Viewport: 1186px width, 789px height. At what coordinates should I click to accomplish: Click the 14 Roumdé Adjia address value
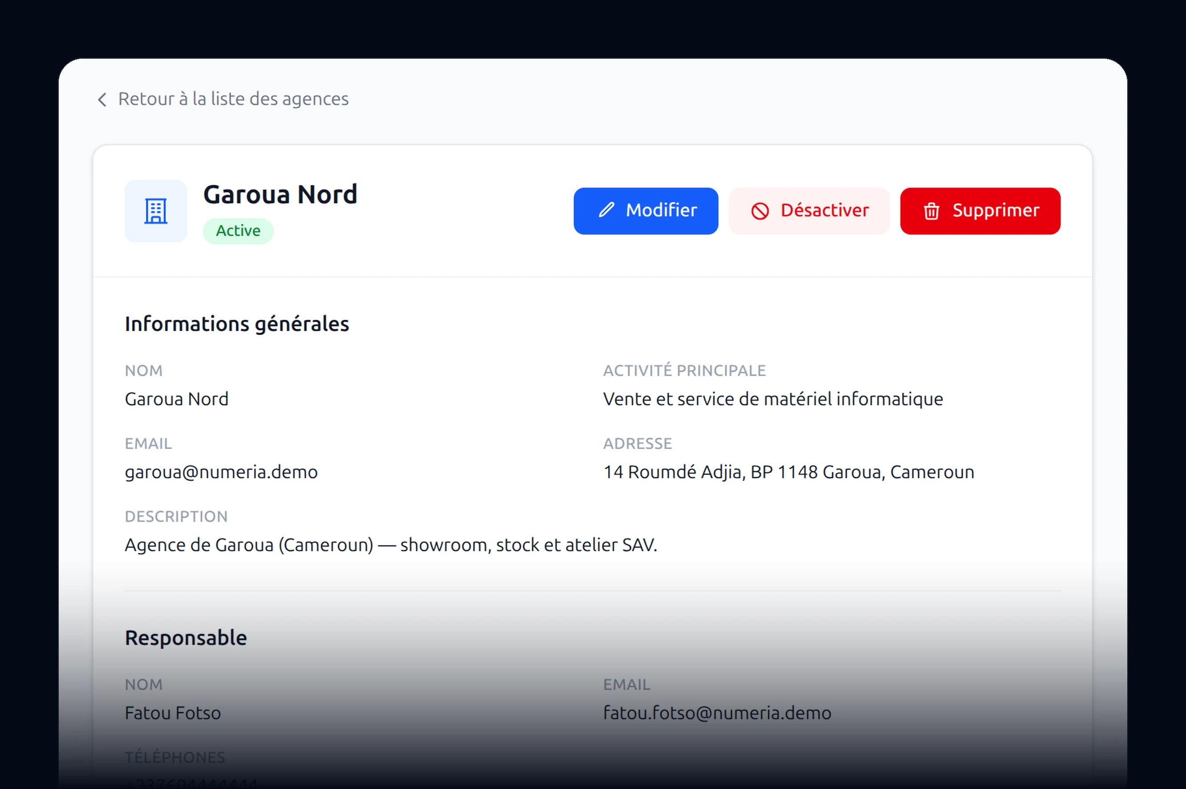pos(788,472)
